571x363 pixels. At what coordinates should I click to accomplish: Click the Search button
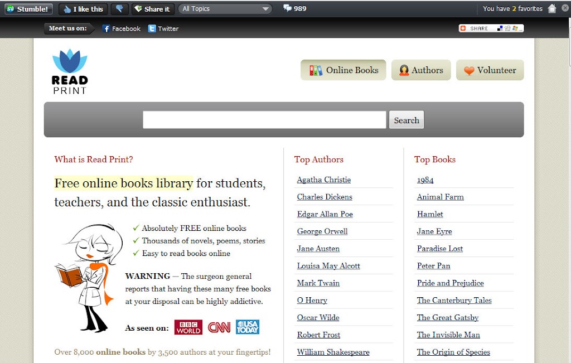407,120
